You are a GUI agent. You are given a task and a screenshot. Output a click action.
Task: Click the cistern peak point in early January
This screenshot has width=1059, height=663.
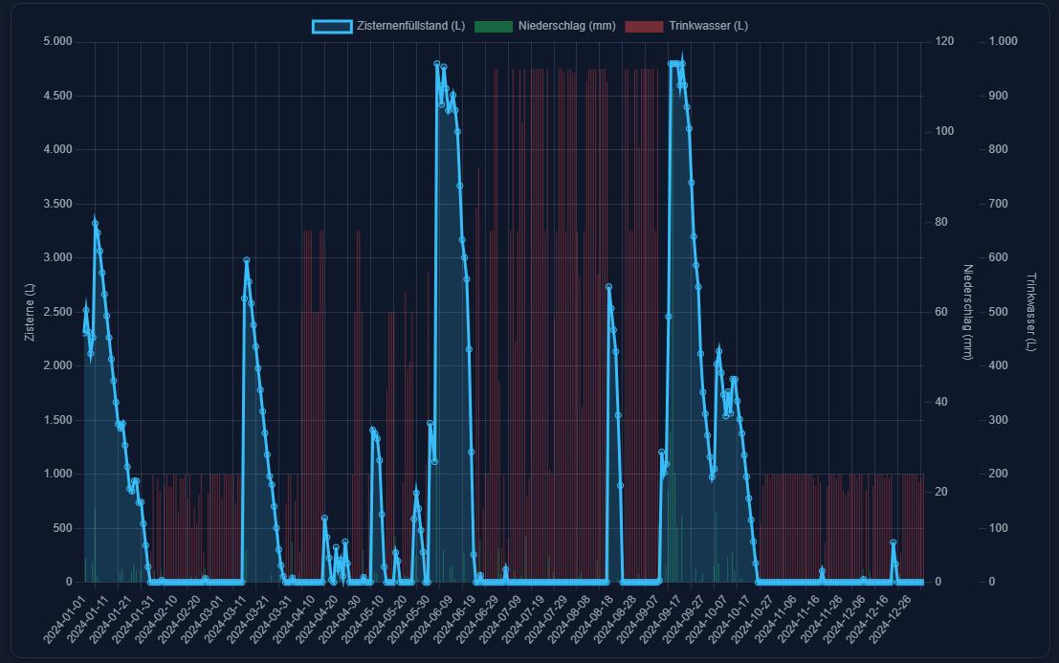coord(95,223)
